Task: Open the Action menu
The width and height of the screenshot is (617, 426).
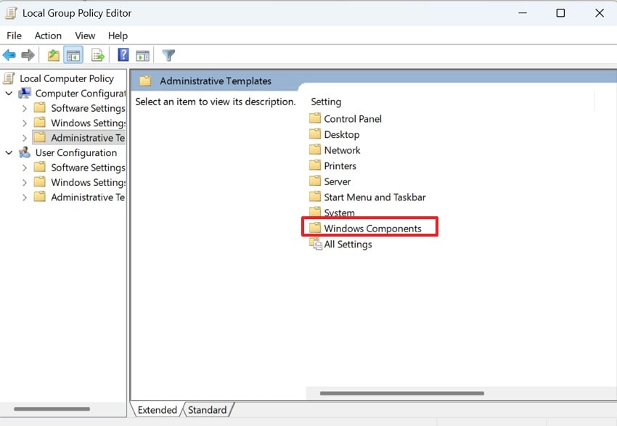Action: coord(48,36)
